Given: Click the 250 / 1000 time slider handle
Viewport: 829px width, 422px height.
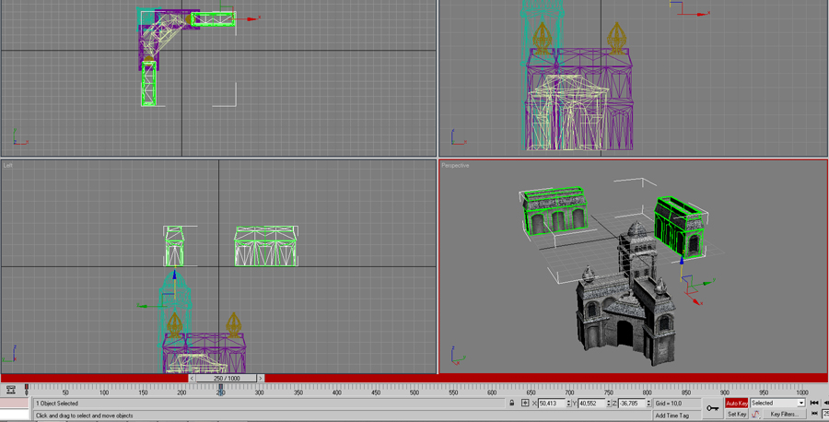Looking at the screenshot, I should (226, 379).
